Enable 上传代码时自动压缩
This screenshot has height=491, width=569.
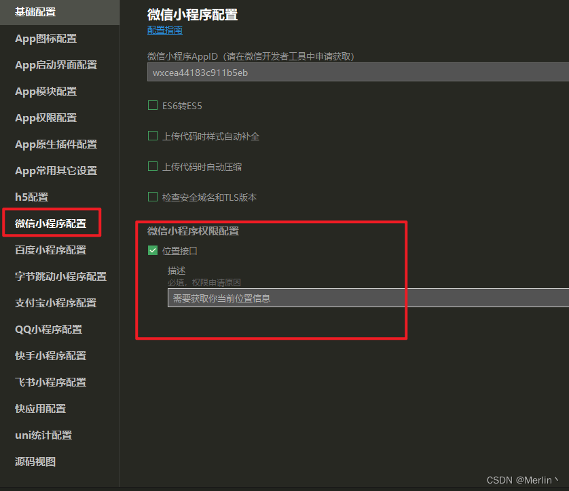153,166
